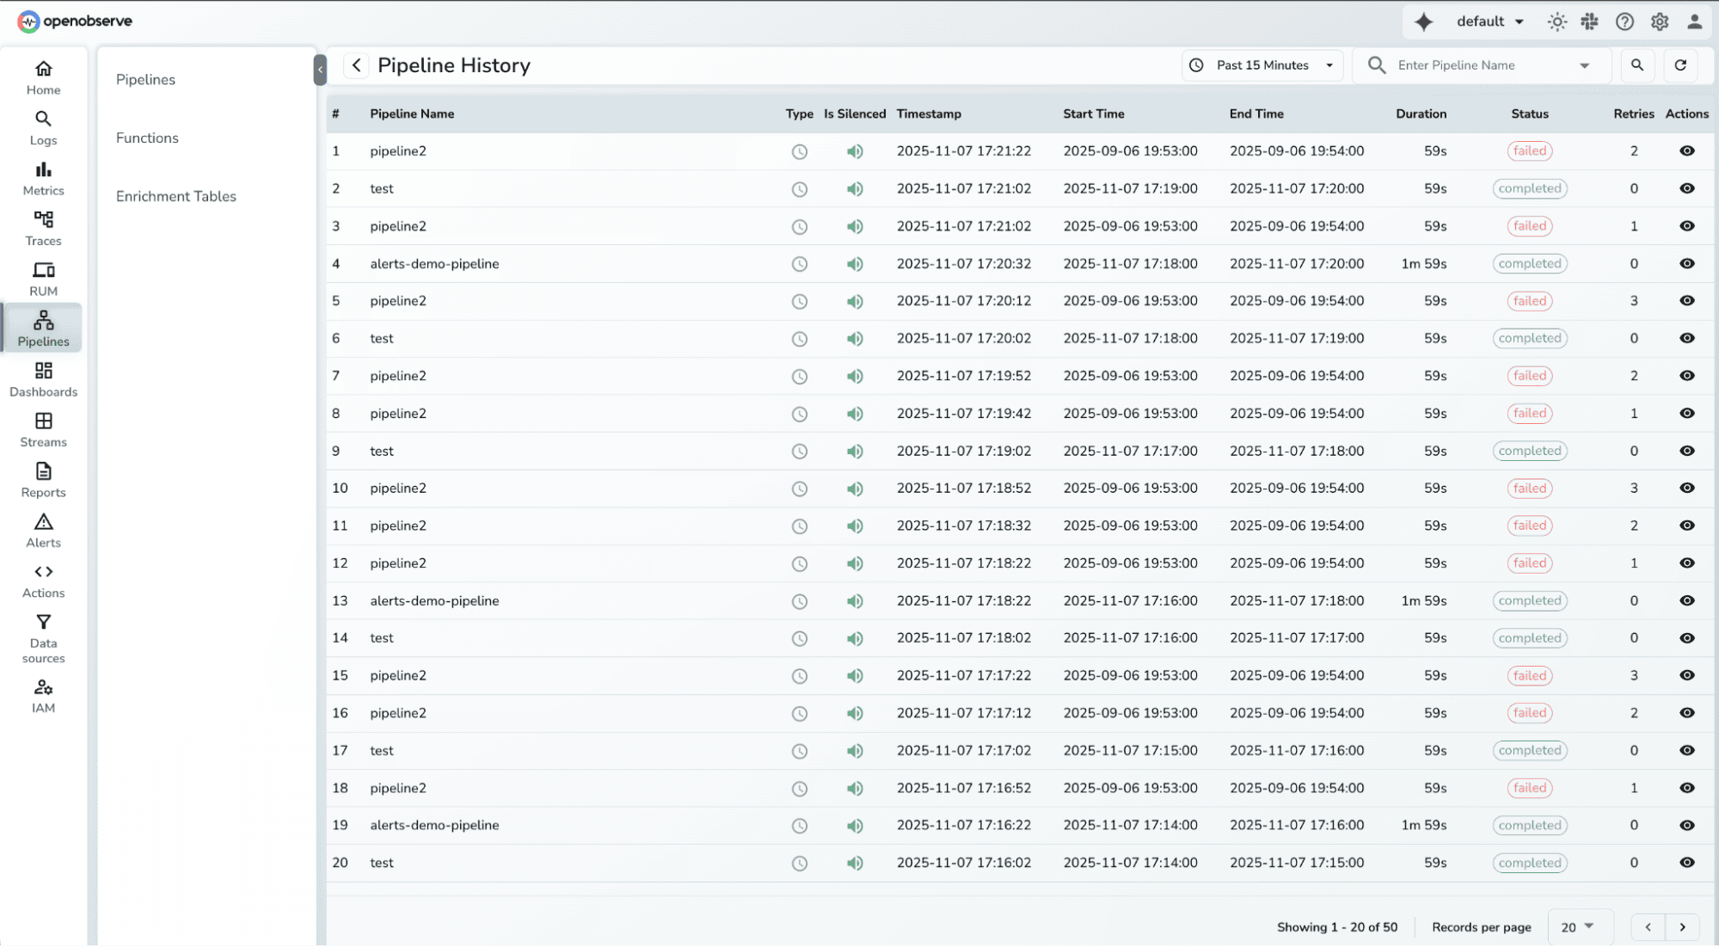This screenshot has height=947, width=1719.
Task: Open the Past 15 Minutes time range picker
Action: point(1262,65)
